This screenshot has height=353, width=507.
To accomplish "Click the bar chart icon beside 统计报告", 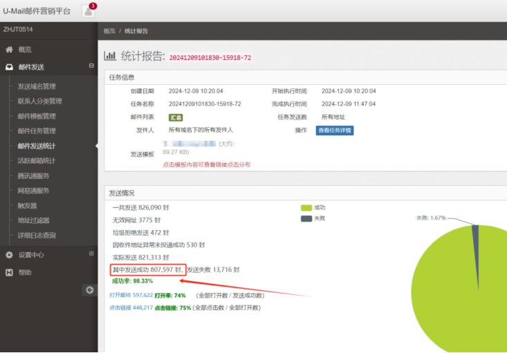I will pos(110,56).
